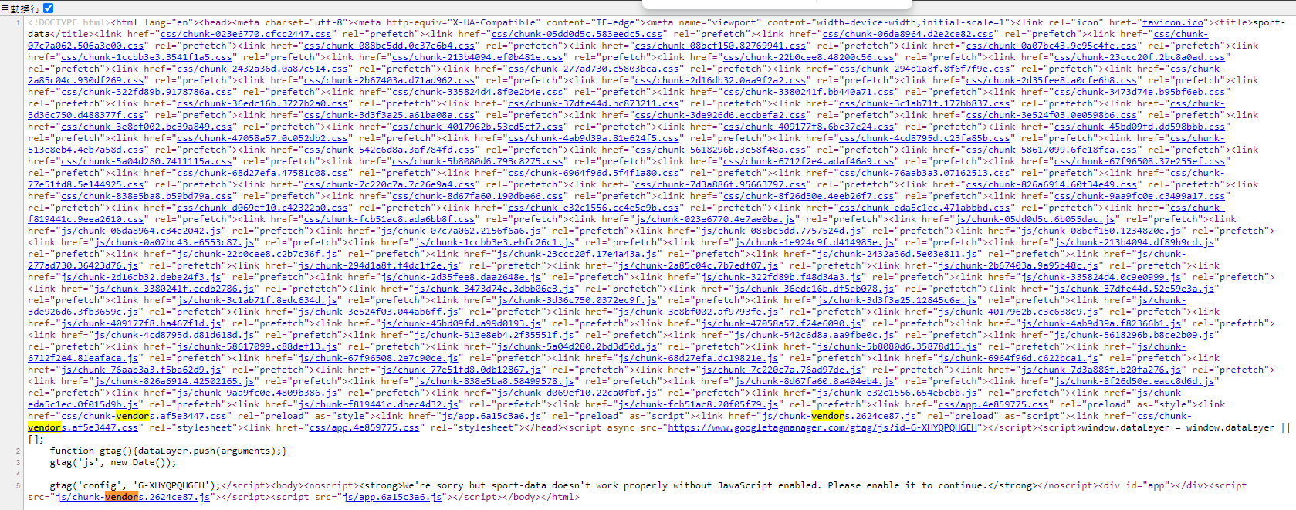This screenshot has width=1296, height=510.
Task: Open css/chunk-08bcf150.82769941.css link
Action: click(x=720, y=46)
